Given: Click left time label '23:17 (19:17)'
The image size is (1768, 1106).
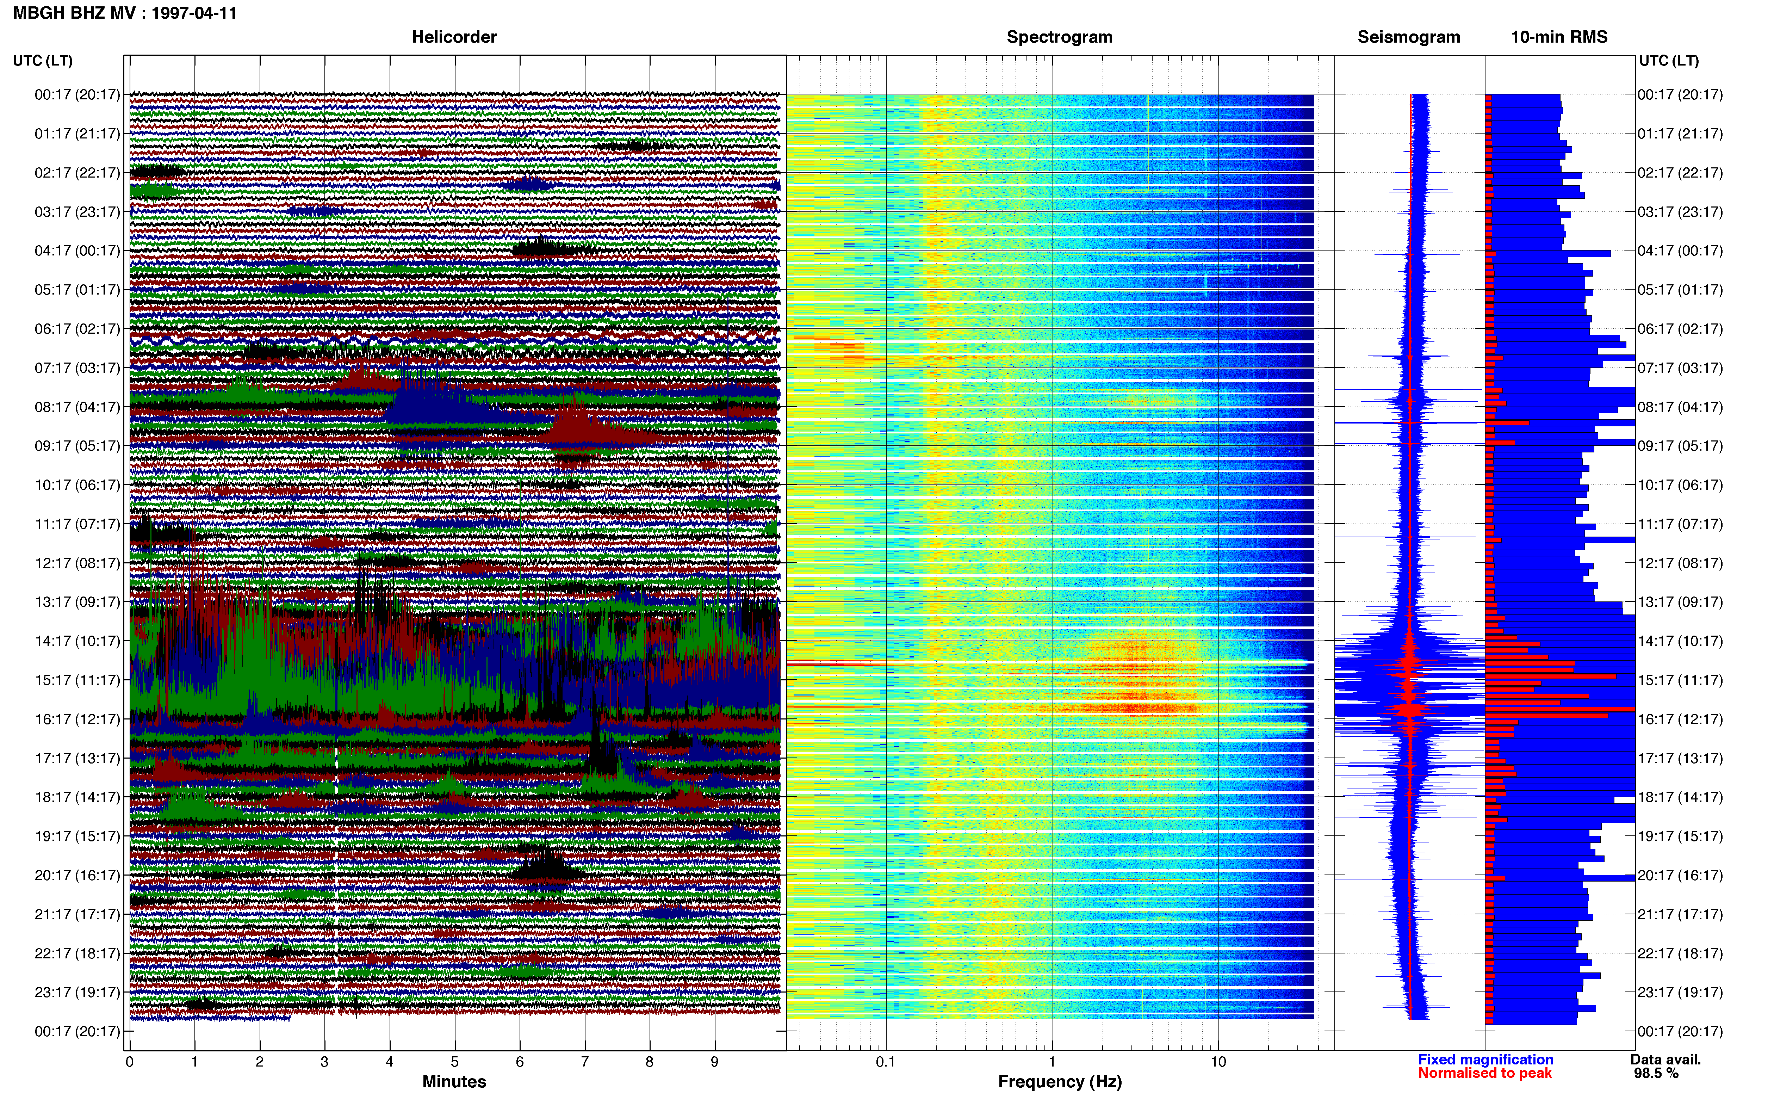Looking at the screenshot, I should point(77,993).
